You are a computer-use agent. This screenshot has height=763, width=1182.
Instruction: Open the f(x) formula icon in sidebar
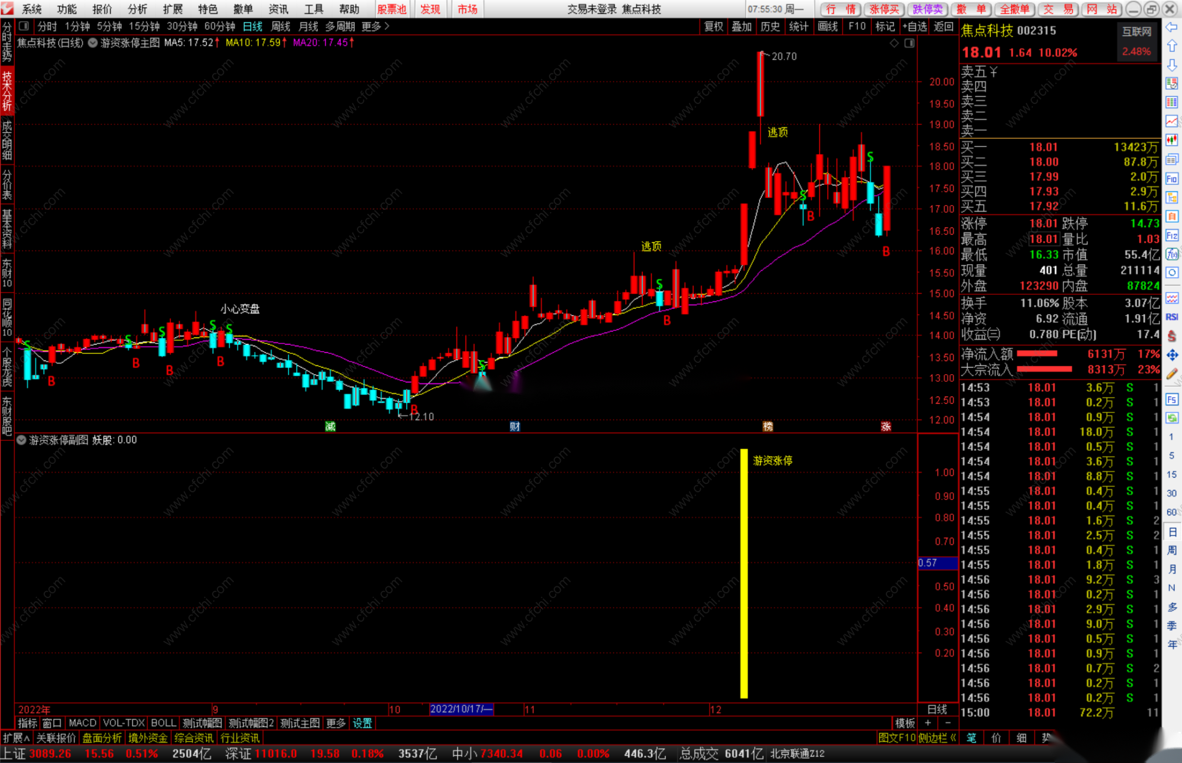pos(1172,254)
